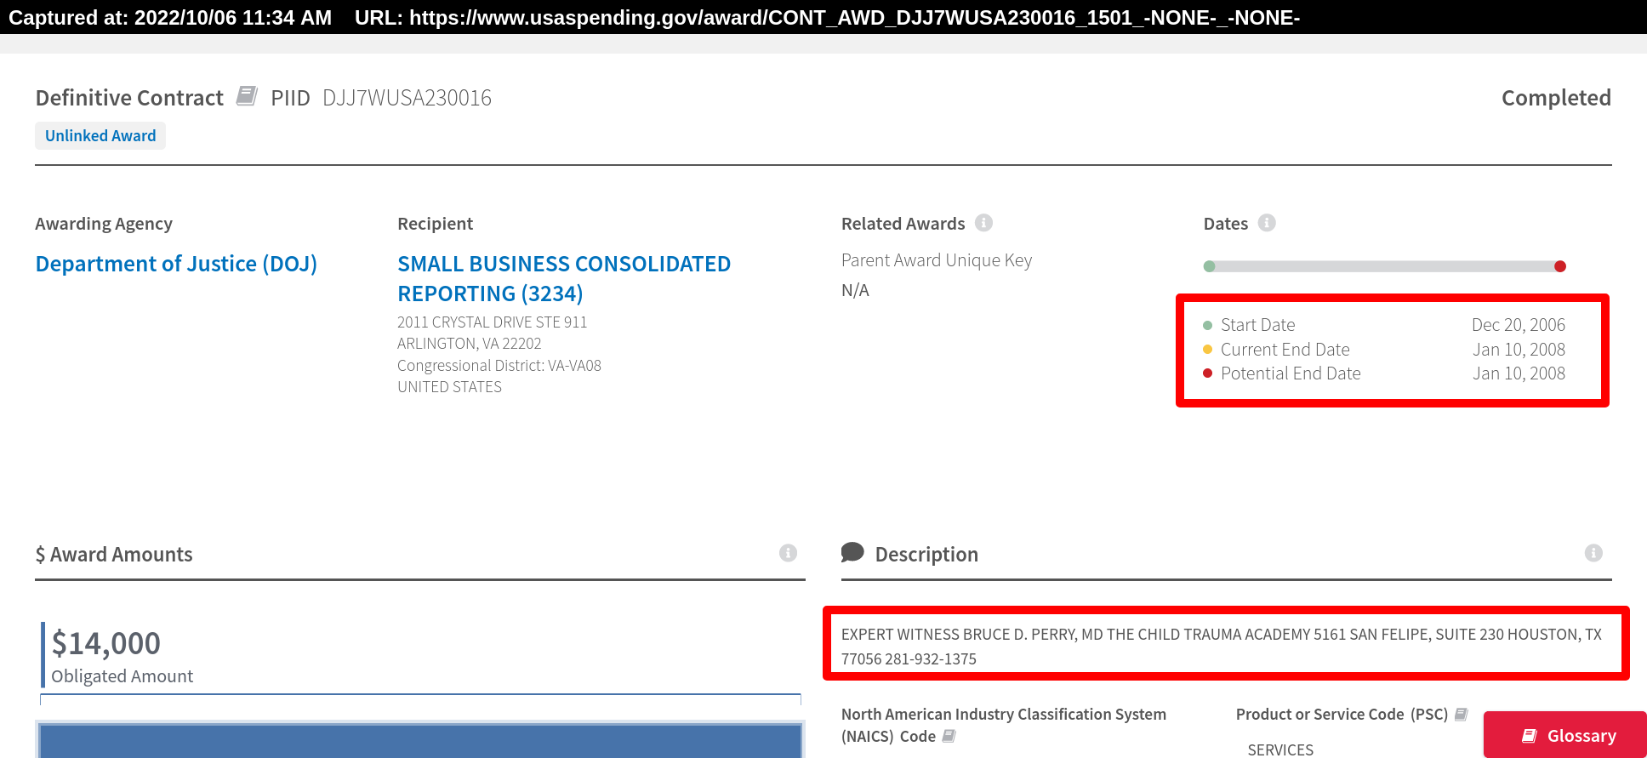Click the Completed status label
The image size is (1647, 758).
tap(1556, 98)
